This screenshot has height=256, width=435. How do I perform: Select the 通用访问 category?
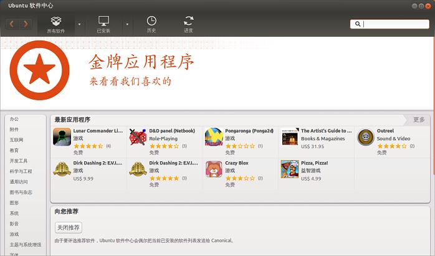19,182
